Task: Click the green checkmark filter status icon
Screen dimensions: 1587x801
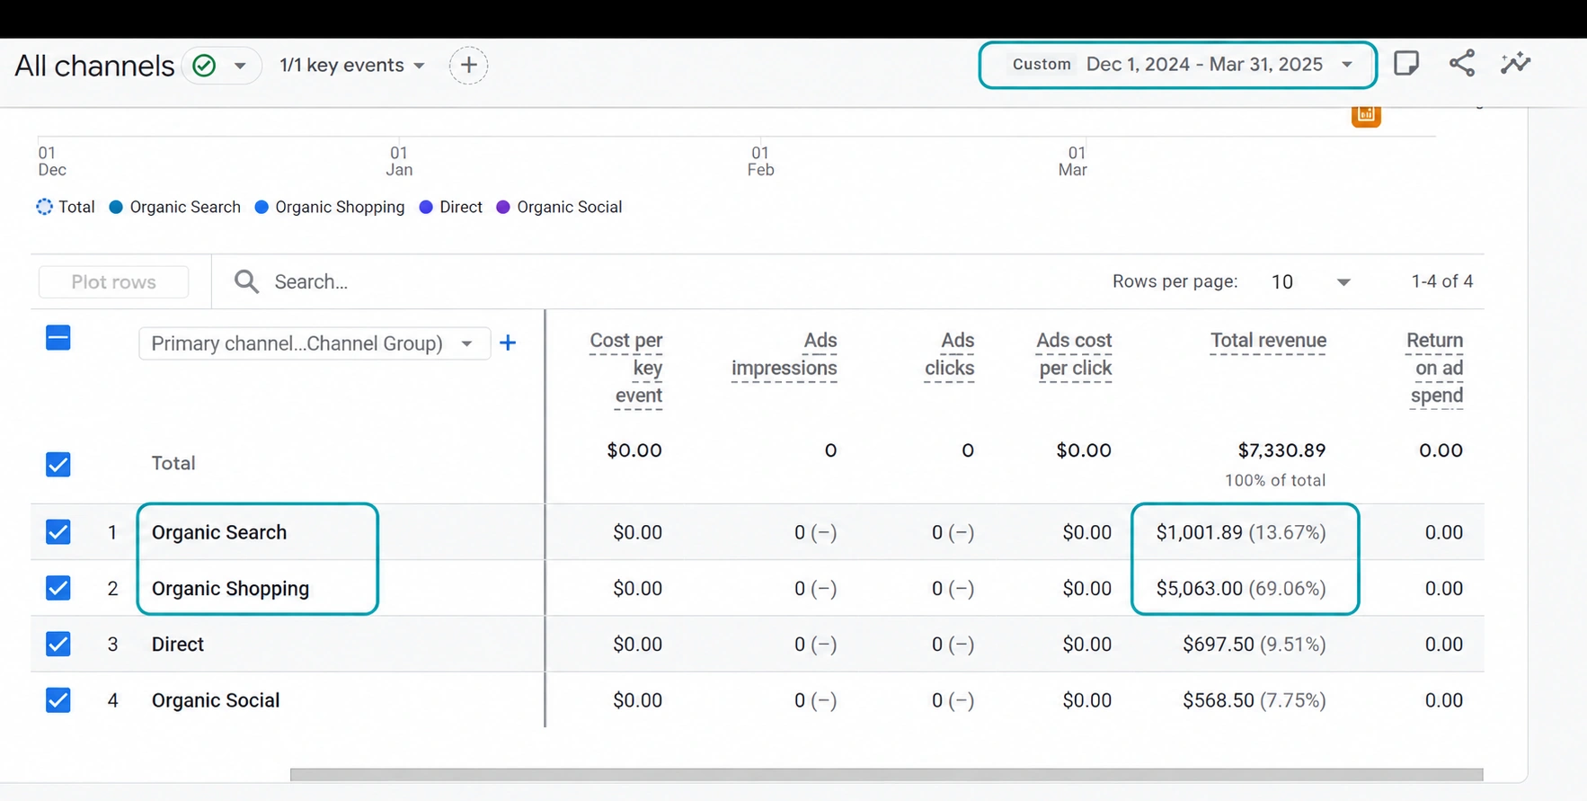Action: pyautogui.click(x=205, y=66)
